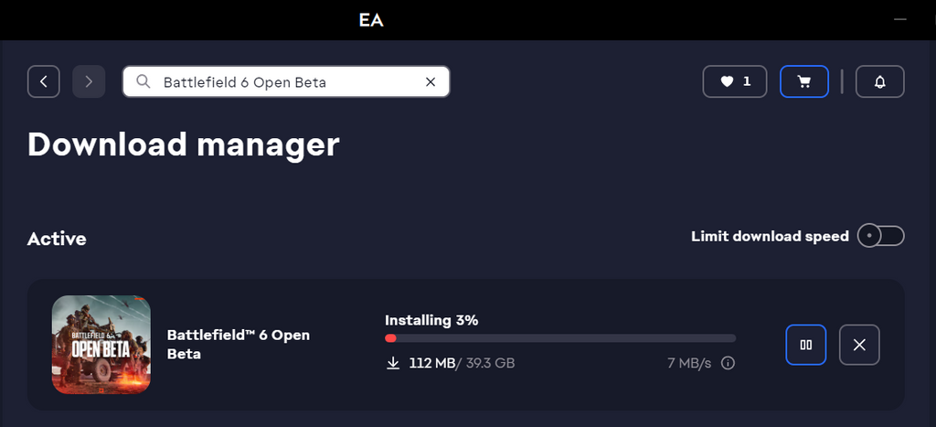
Task: Show download speed info icon details
Action: 728,362
